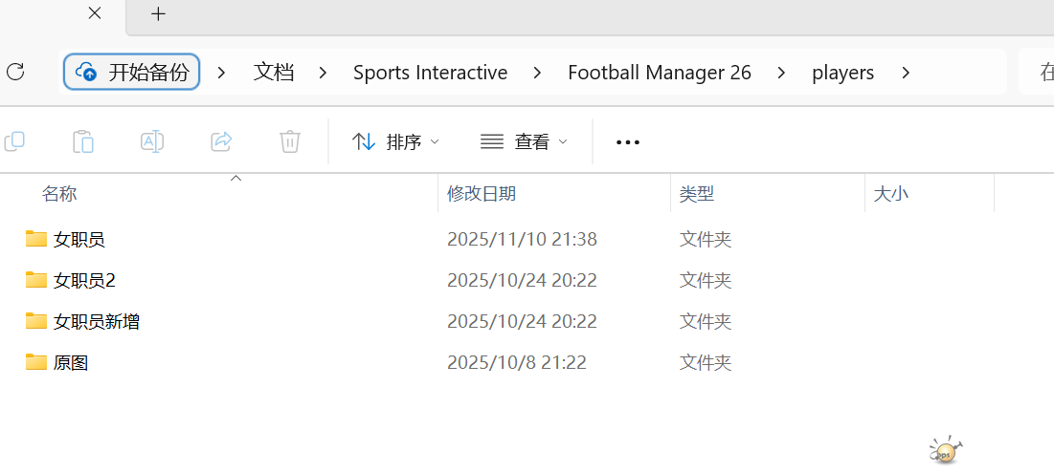Open a new tab with plus button
1054x473 pixels.
pyautogui.click(x=159, y=13)
